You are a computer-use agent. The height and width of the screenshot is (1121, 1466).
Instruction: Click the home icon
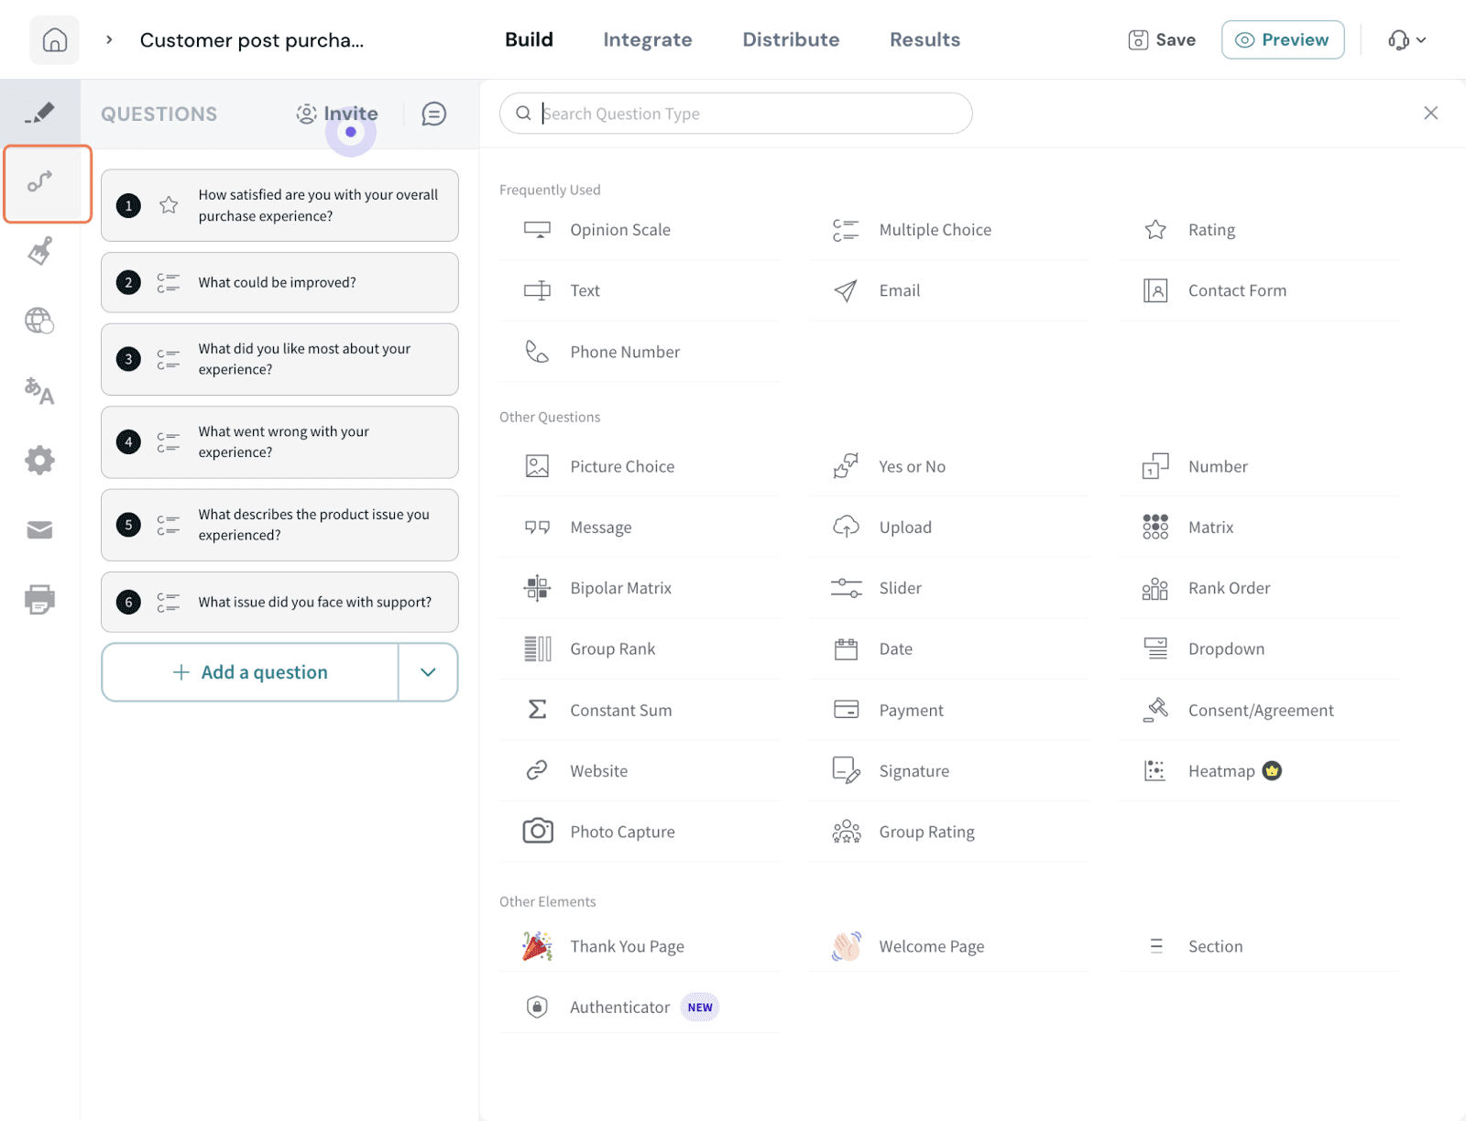pos(55,40)
